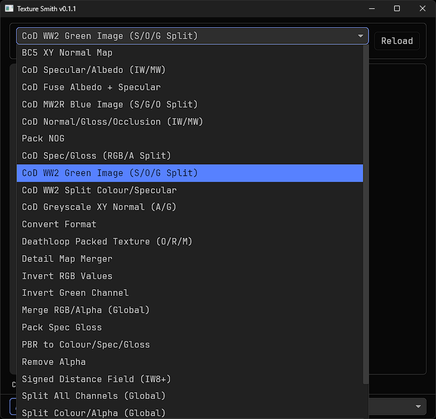Screen dimensions: 436x419
Task: Click the preset combo box field
Action: click(x=192, y=36)
